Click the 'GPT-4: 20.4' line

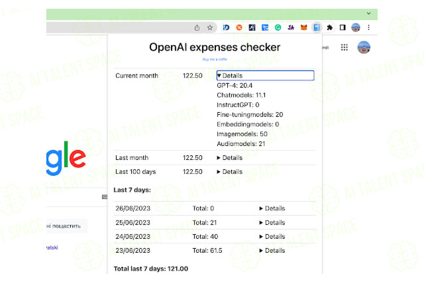pos(235,85)
